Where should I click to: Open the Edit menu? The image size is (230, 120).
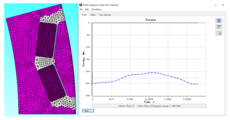87,9
